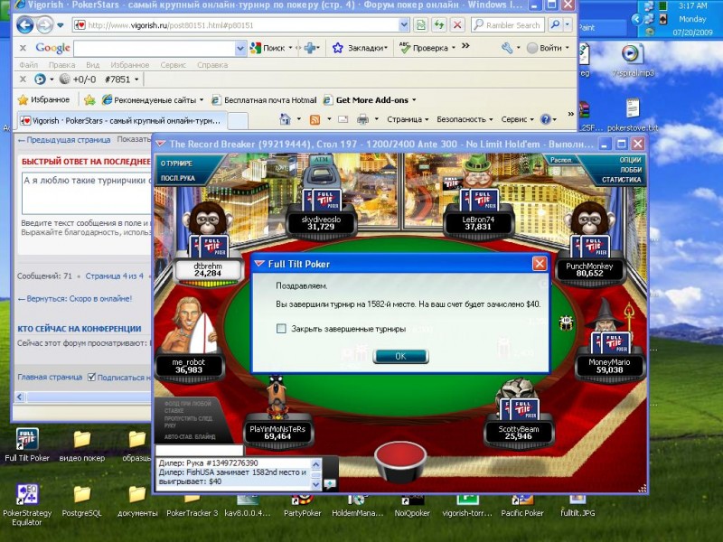Check the Закрыть завершенные турниры checkbox
The width and height of the screenshot is (723, 542).
[281, 329]
